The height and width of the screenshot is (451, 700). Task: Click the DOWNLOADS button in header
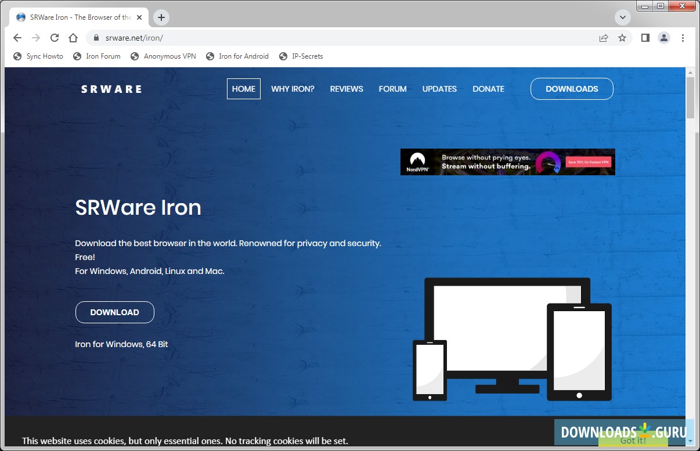pyautogui.click(x=572, y=89)
